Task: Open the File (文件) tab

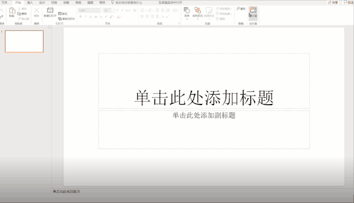Action: (4, 2)
